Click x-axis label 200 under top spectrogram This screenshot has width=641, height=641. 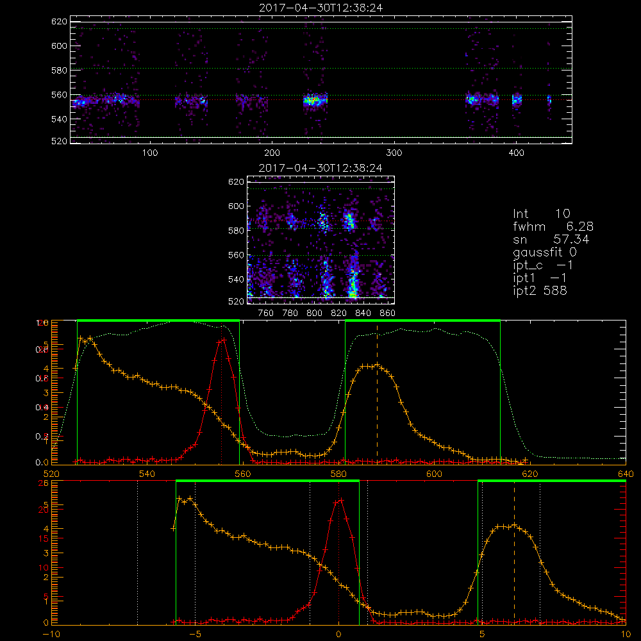pos(272,153)
